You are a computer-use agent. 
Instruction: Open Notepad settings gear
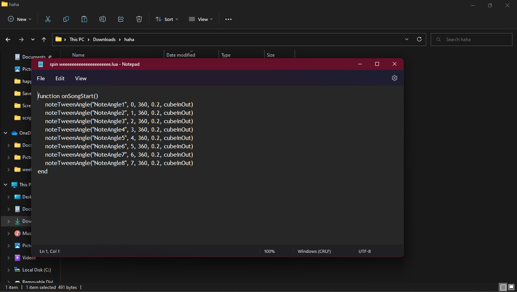[x=394, y=78]
